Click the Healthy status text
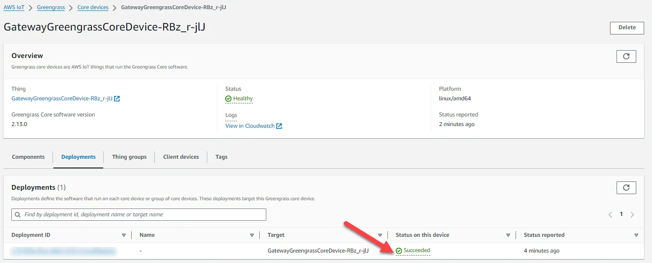The height and width of the screenshot is (263, 652). [243, 99]
